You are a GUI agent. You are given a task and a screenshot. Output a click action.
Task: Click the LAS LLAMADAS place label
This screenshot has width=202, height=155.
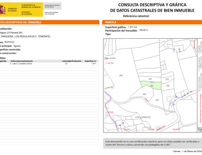143,117
